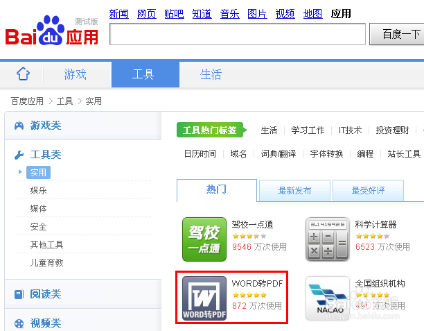Click the Baidu 应用 logo

[52, 31]
